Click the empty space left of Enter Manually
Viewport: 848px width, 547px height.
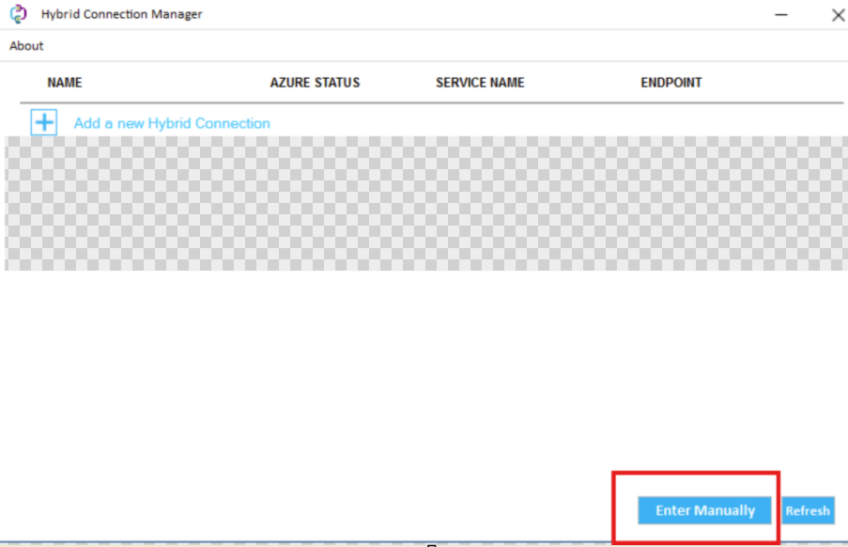click(376, 510)
